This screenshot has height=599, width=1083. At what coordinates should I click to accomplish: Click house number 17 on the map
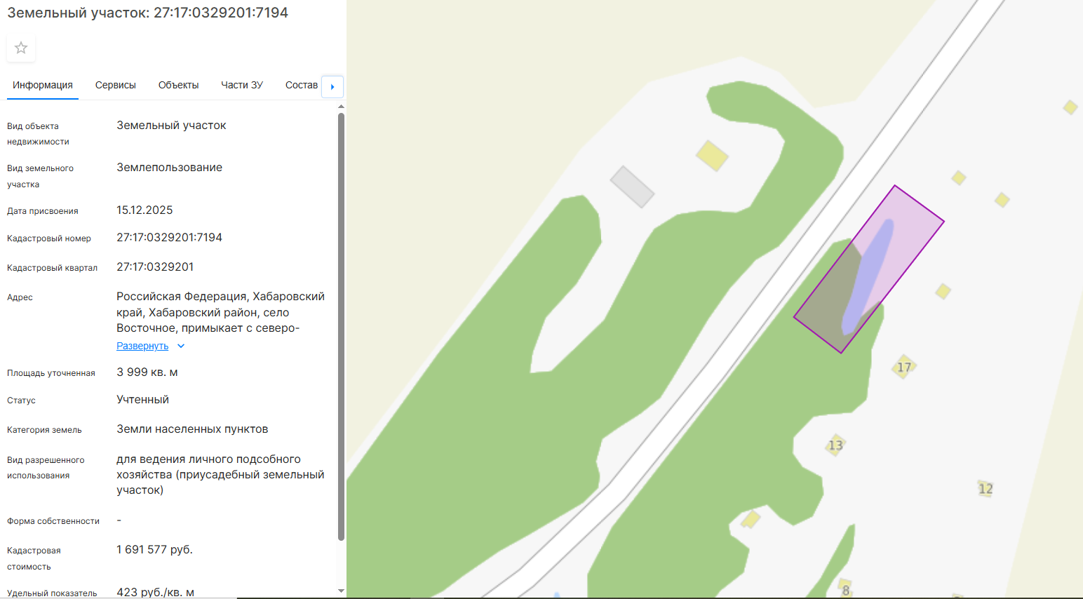[x=904, y=367]
